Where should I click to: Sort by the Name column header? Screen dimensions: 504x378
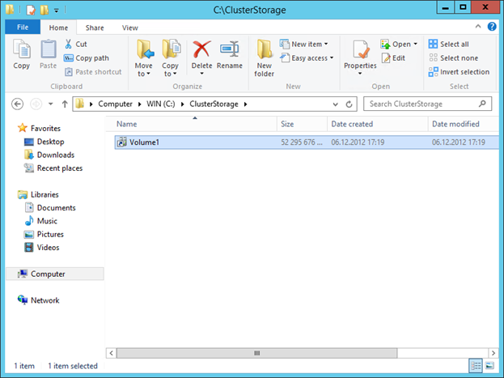pyautogui.click(x=191, y=124)
